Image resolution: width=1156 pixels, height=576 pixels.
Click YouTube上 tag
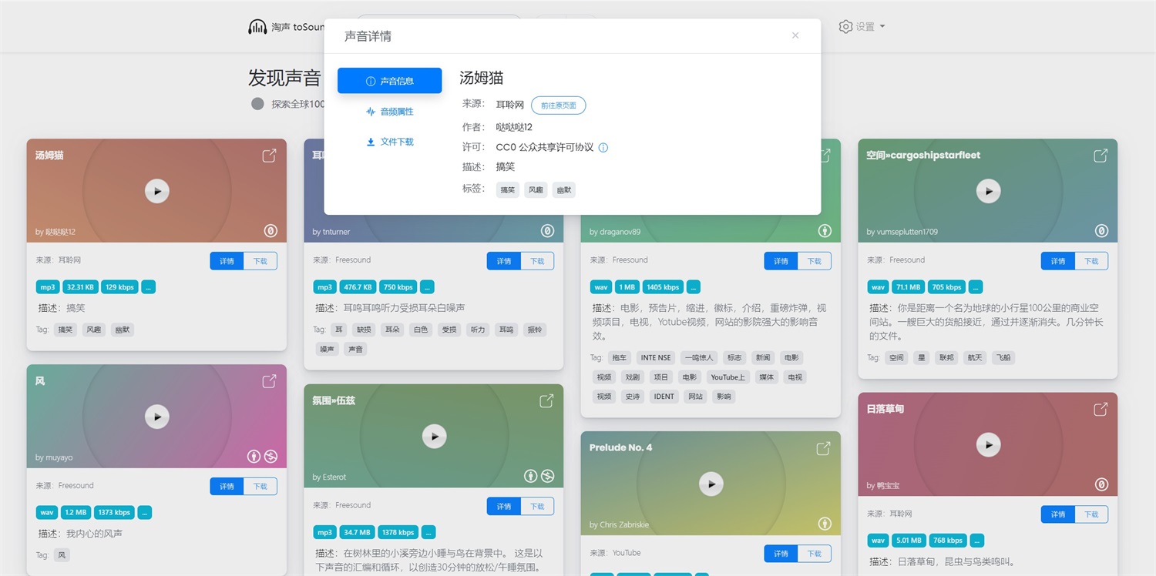(728, 377)
